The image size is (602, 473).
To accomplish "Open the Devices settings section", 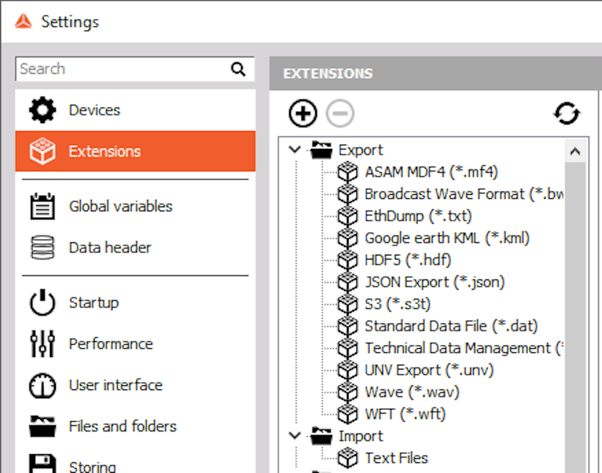I will point(135,110).
